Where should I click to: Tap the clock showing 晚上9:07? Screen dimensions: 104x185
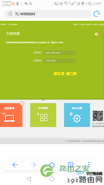[x=95, y=4]
